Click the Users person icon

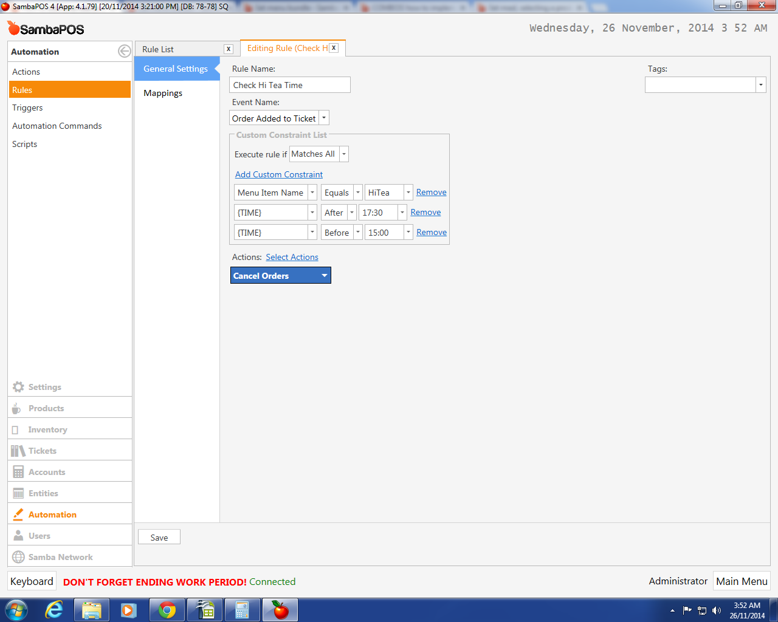tap(18, 536)
